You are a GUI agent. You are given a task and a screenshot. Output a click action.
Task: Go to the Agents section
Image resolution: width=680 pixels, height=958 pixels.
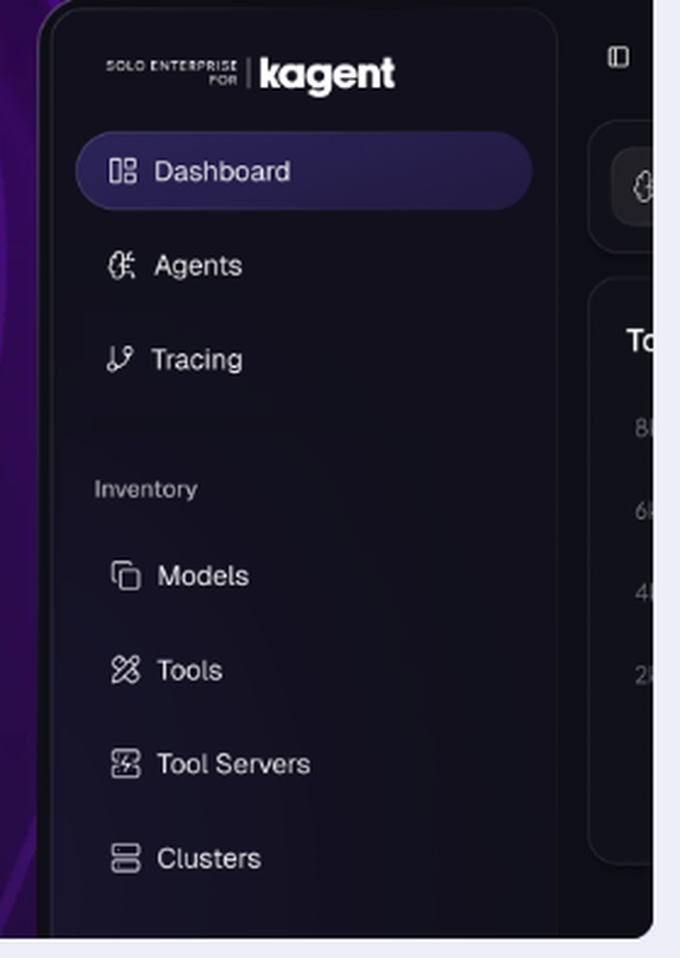(x=198, y=265)
